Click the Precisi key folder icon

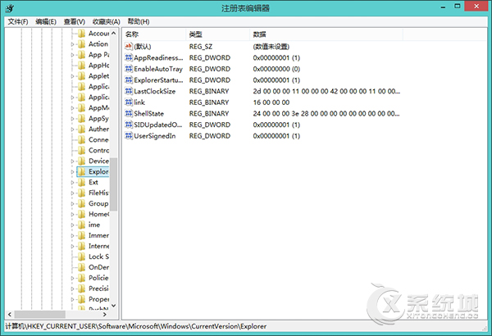point(81,288)
